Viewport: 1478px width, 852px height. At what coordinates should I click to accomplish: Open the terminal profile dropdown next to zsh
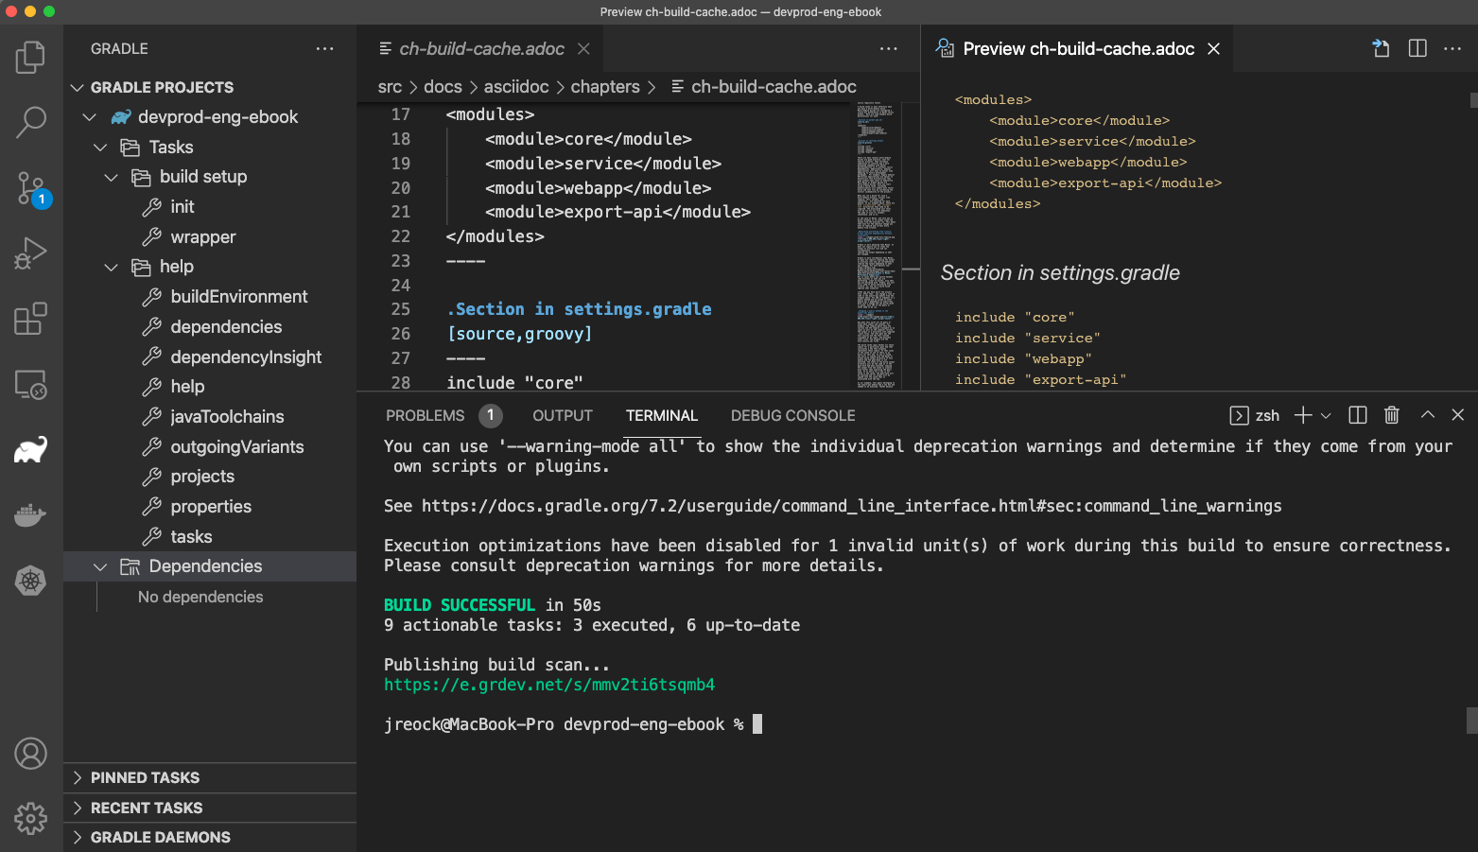pyautogui.click(x=1328, y=414)
